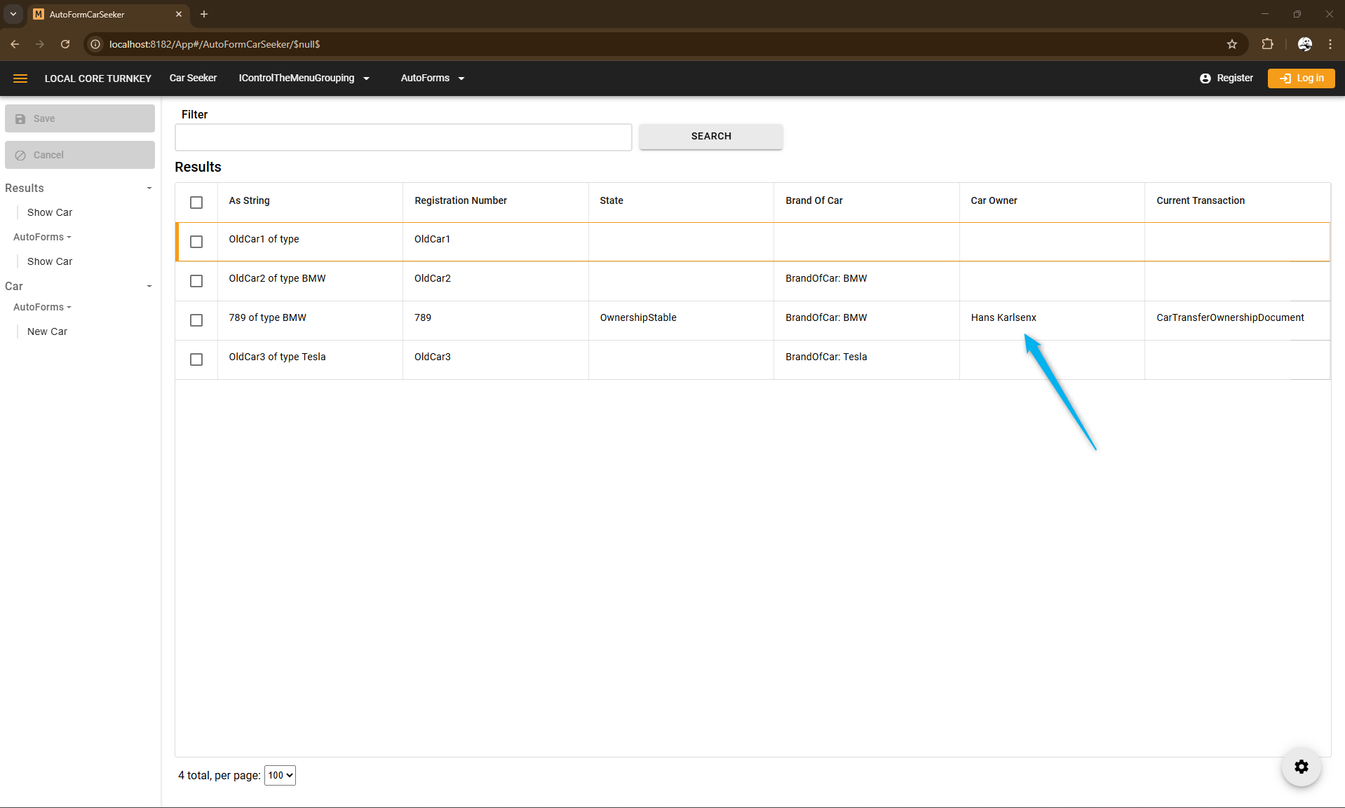Reload the page in the browser
1345x808 pixels.
[65, 44]
